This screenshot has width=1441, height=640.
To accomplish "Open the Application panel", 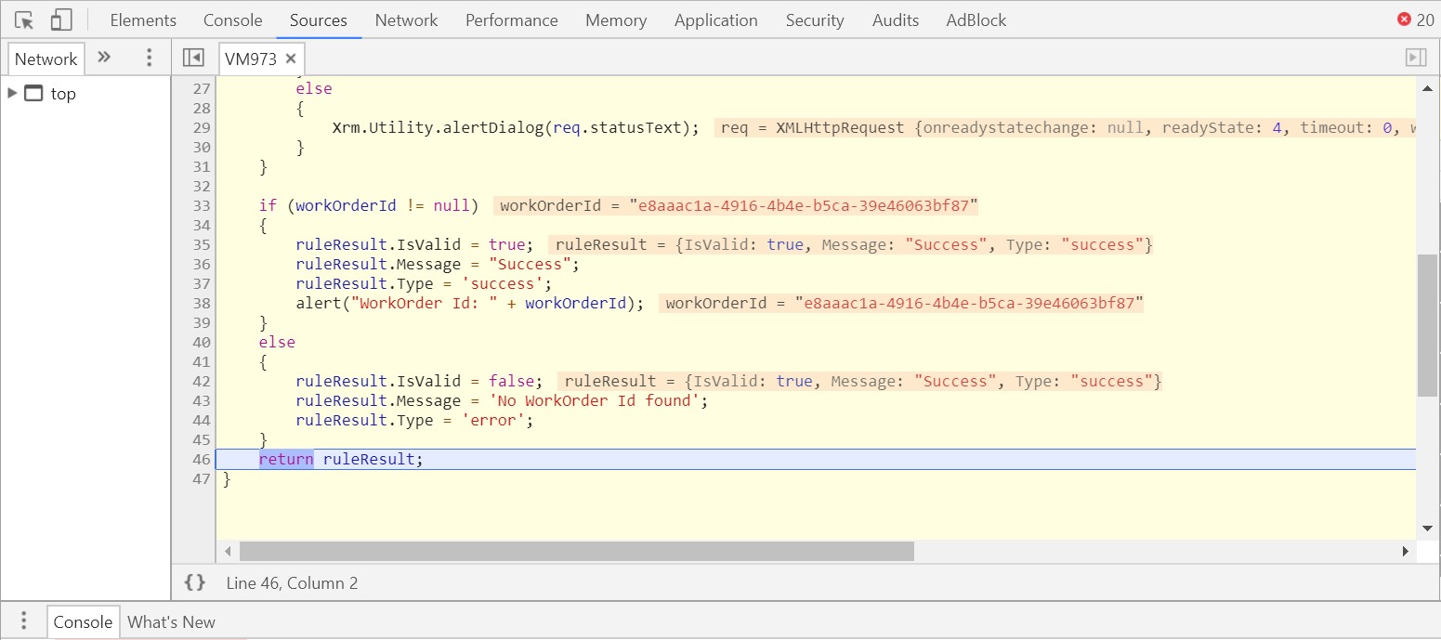I will point(716,20).
